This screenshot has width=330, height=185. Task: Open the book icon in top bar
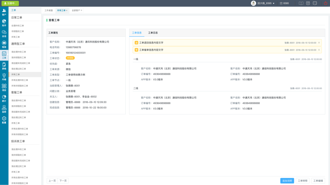click(301, 3)
